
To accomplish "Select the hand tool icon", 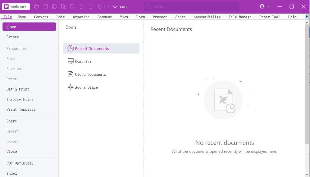I will pyautogui.click(x=100, y=6).
